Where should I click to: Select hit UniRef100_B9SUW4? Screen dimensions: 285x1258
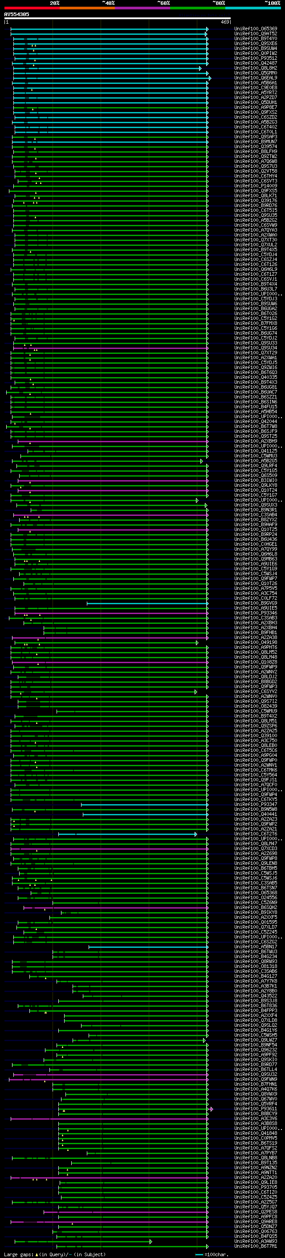pos(256,48)
